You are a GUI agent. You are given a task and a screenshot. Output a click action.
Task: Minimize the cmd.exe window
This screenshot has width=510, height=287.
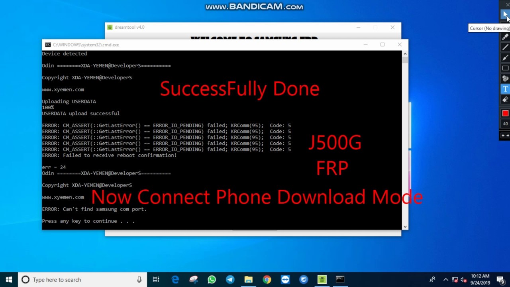pos(365,45)
